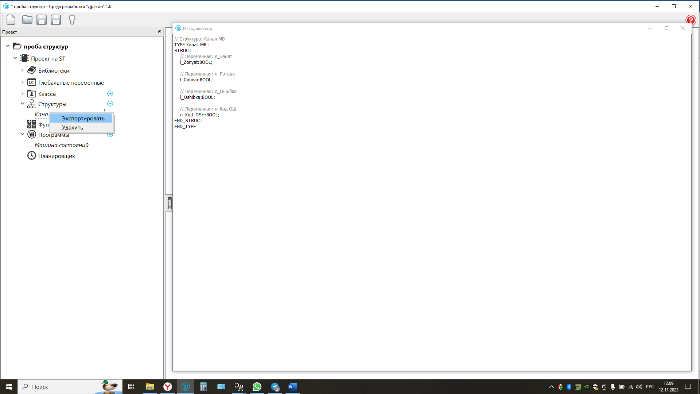Image resolution: width=700 pixels, height=394 pixels.
Task: Click the vertical splitter handle between panels
Action: tap(170, 203)
